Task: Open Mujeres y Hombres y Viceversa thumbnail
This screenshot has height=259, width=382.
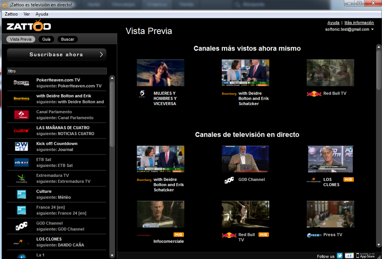Action: click(x=161, y=73)
